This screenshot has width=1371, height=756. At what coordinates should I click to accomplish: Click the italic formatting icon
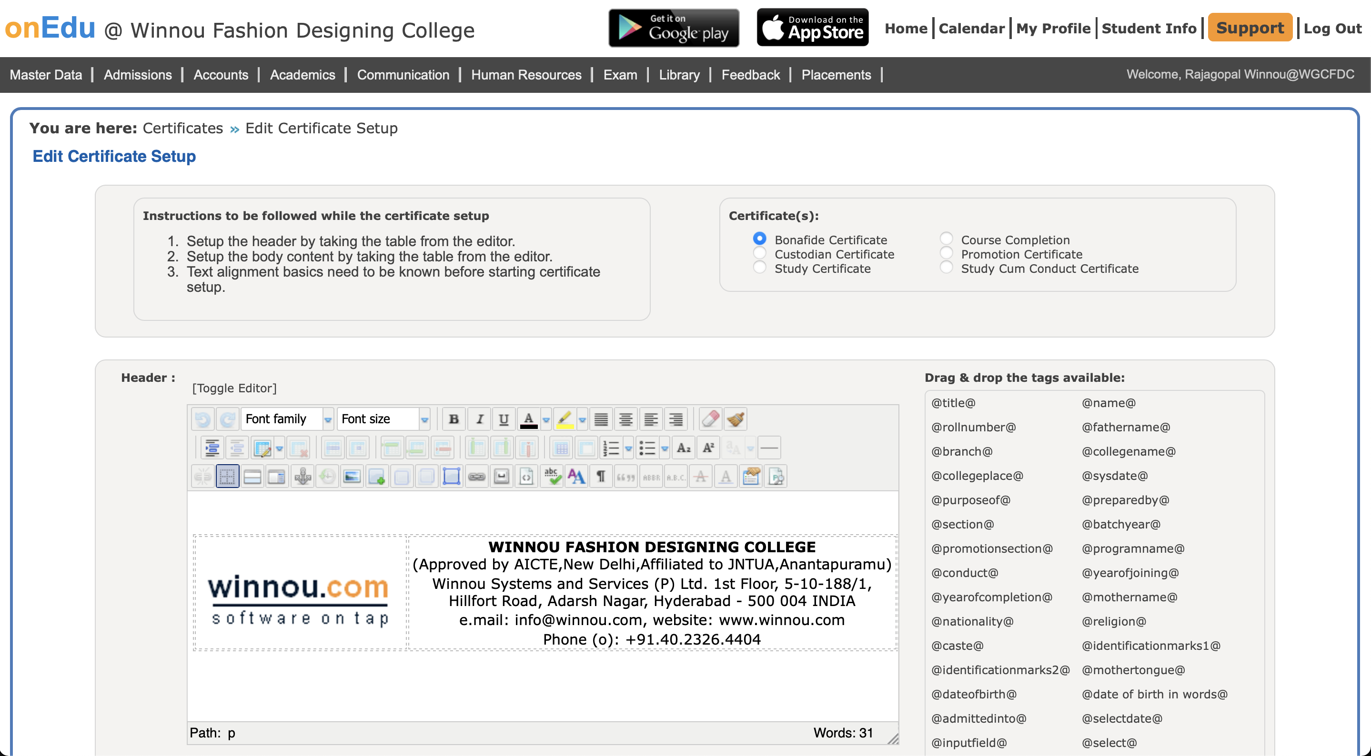coord(479,419)
